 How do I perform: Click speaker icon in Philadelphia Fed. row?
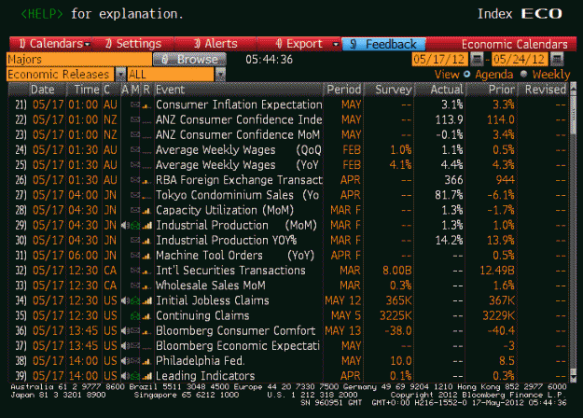(125, 361)
